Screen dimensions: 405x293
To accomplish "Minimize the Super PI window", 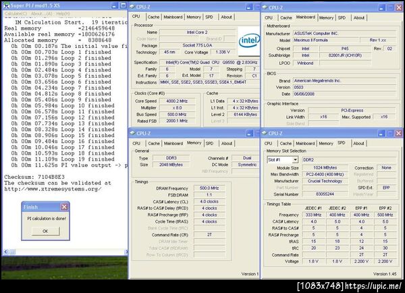I will click(114, 5).
